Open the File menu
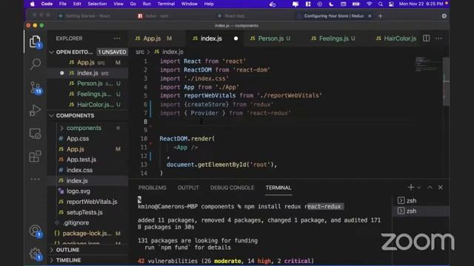474x266 pixels. 62,4
